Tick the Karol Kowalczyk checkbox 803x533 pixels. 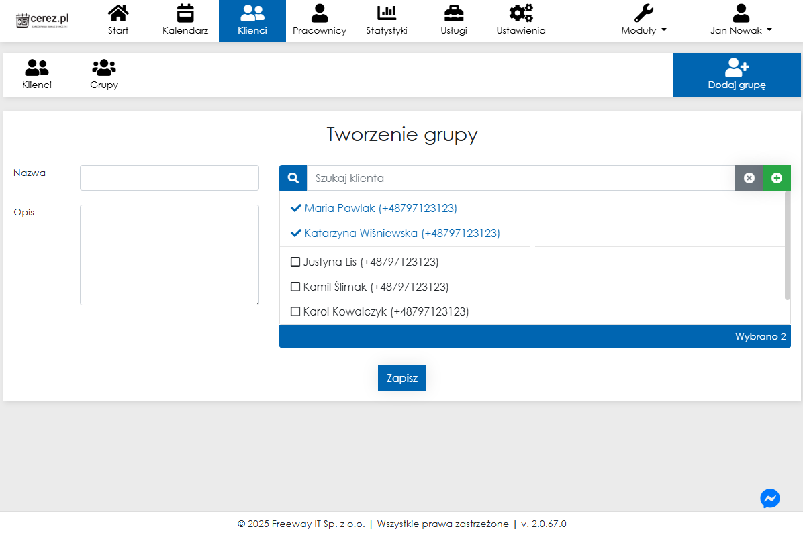coord(295,311)
